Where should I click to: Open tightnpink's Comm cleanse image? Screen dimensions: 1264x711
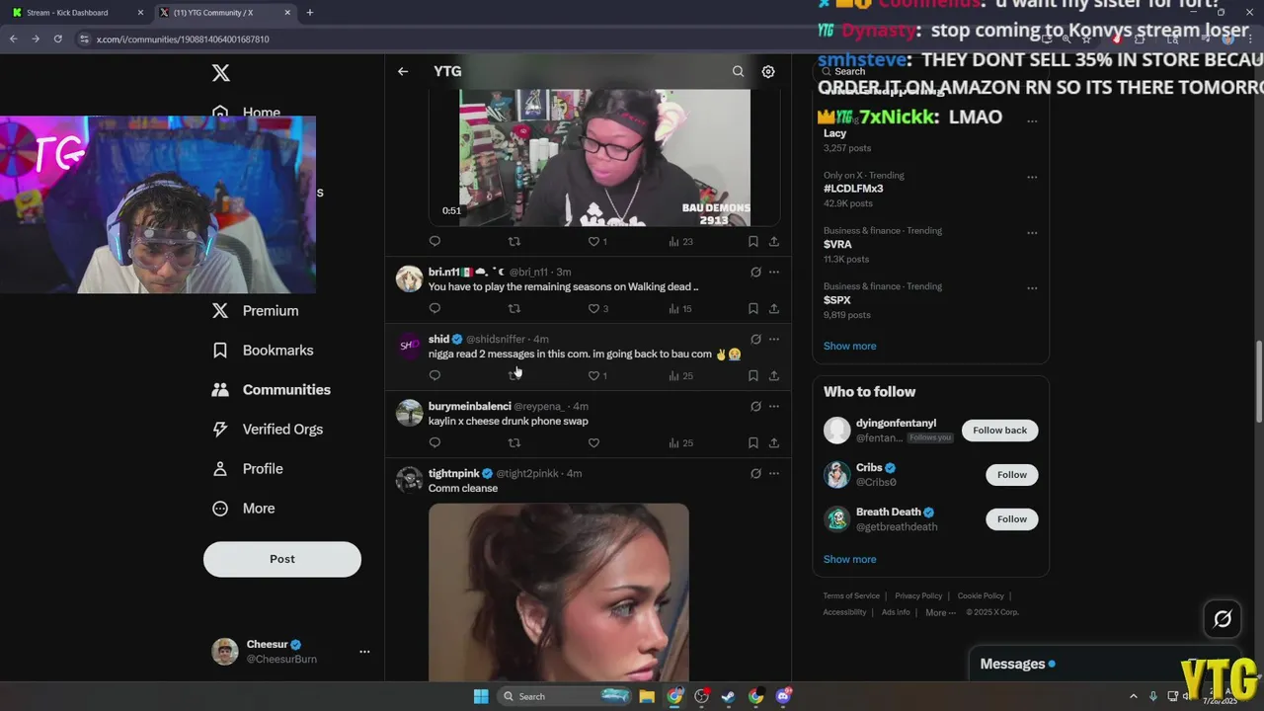click(x=559, y=592)
